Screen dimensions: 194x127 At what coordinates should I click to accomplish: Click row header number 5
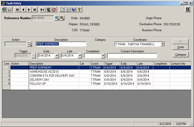pos(7,83)
